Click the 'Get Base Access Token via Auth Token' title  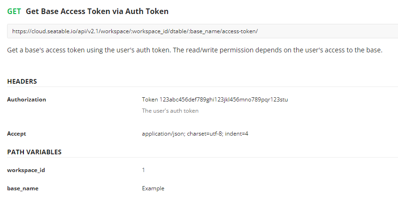tap(97, 11)
